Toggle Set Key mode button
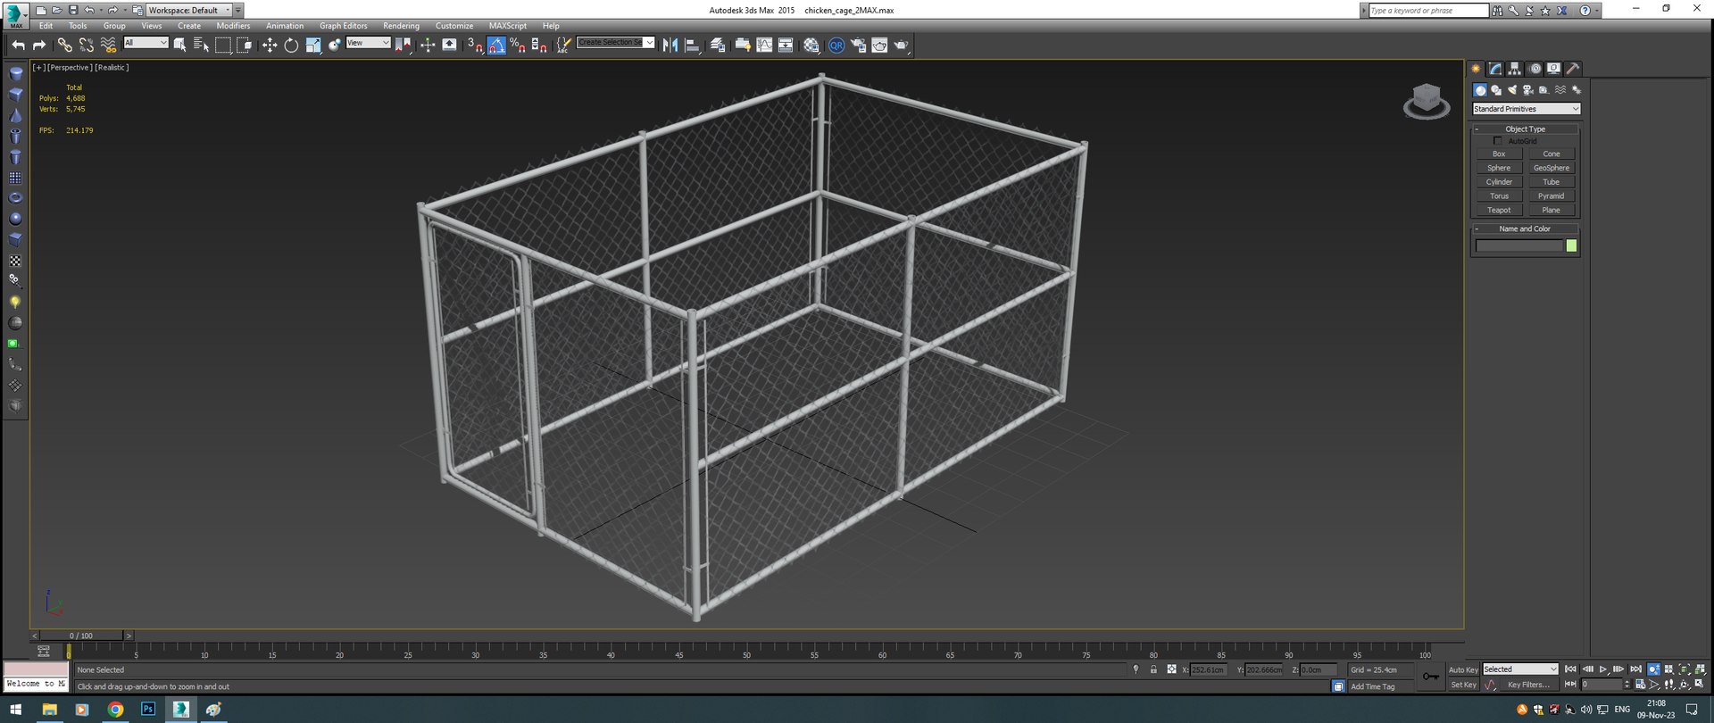This screenshot has height=723, width=1714. pyautogui.click(x=1463, y=685)
